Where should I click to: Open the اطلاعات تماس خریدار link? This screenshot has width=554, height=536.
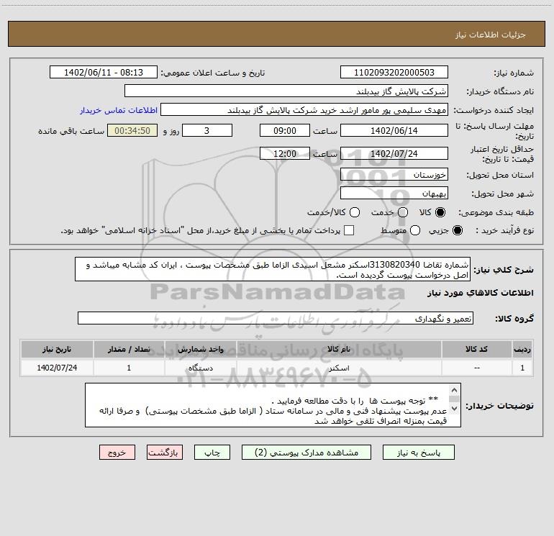point(119,110)
